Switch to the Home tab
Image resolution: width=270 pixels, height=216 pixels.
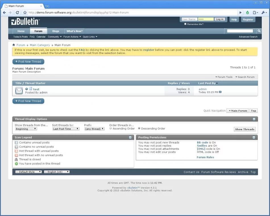(21, 31)
